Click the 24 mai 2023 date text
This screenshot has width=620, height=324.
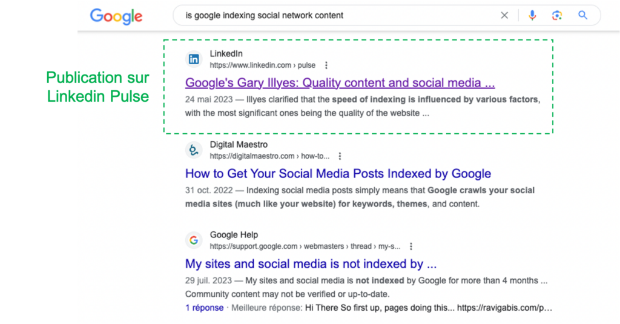coord(209,100)
